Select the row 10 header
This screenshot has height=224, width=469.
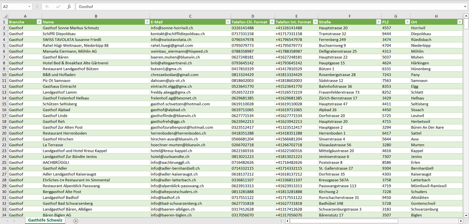[x=4, y=75]
